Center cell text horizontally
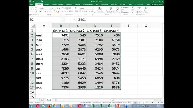This screenshot has height=108, width=193. point(65,11)
